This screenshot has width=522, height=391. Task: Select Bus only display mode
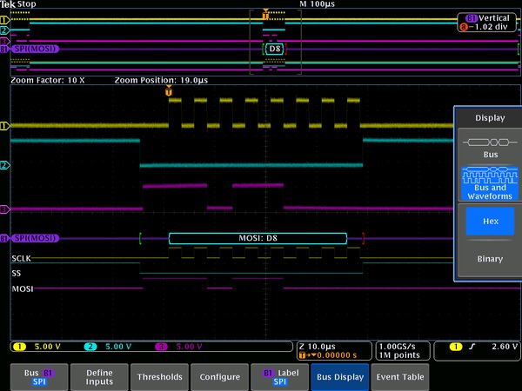pos(488,147)
